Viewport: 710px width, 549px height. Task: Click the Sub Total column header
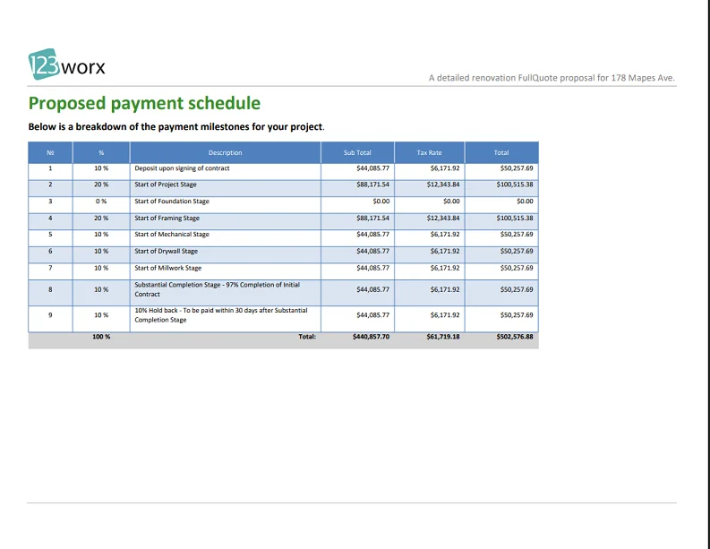356,152
